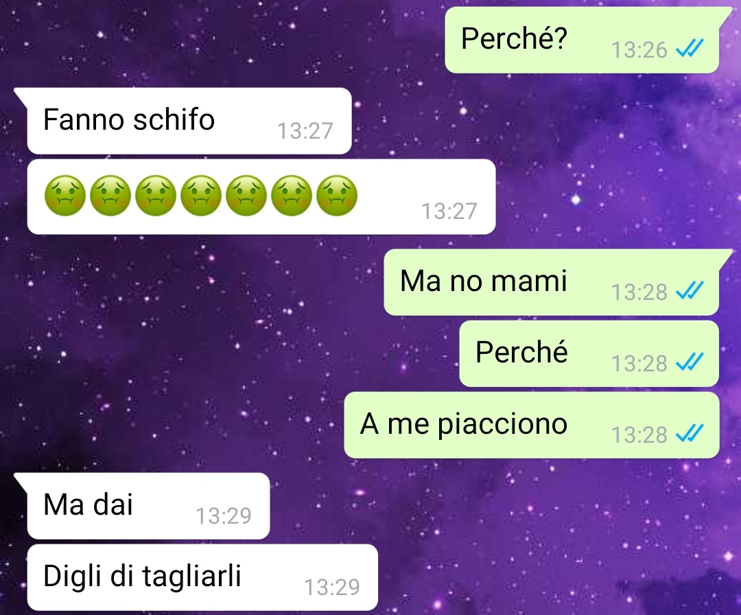This screenshot has height=615, width=741.
Task: Tap the 13:29 timestamp on "Digli di tagliarli"
Action: [332, 587]
